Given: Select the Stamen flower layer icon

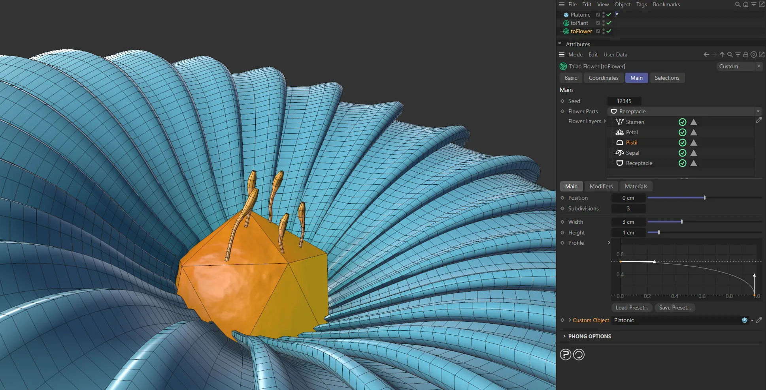Looking at the screenshot, I should click(x=619, y=122).
